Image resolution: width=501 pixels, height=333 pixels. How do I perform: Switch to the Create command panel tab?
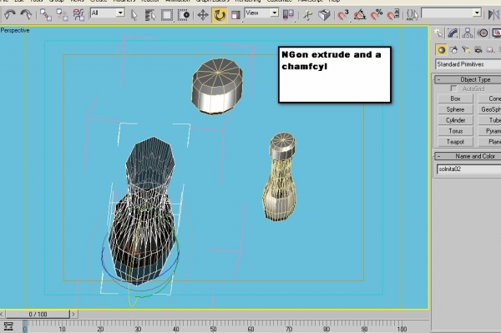point(438,33)
